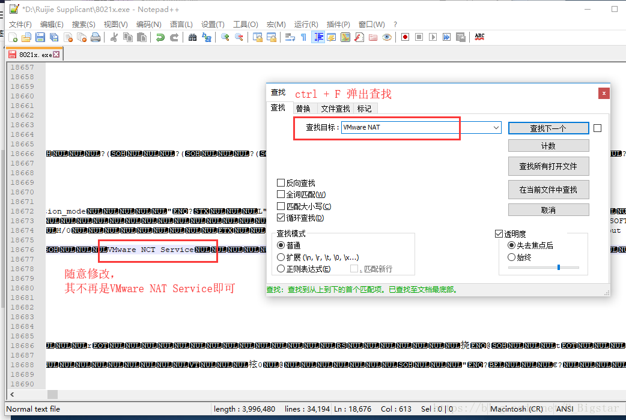
Task: Expand the 查找目标 history dropdown arrow
Action: click(x=496, y=128)
